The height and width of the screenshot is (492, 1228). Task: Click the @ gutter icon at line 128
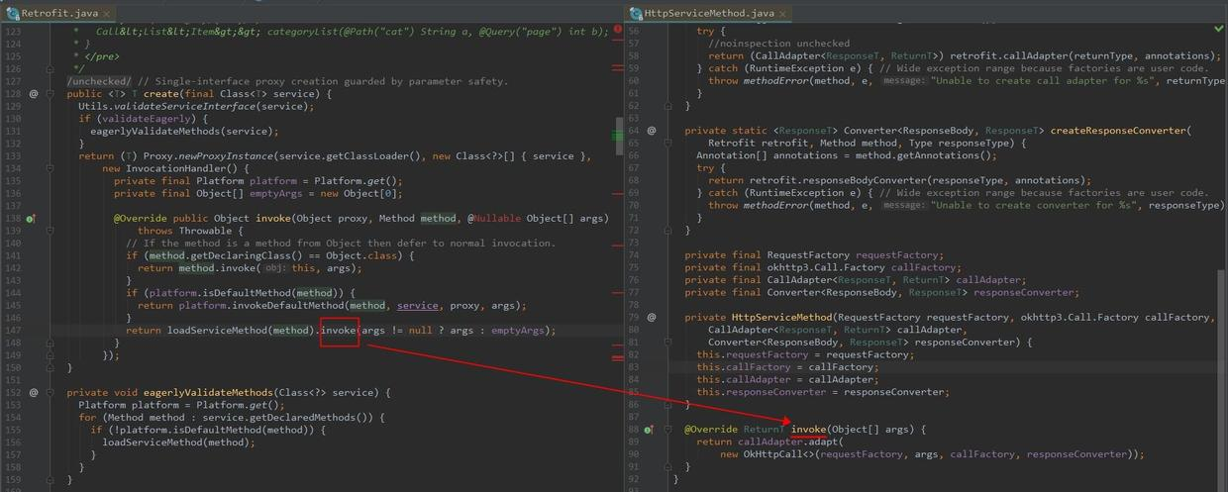33,94
